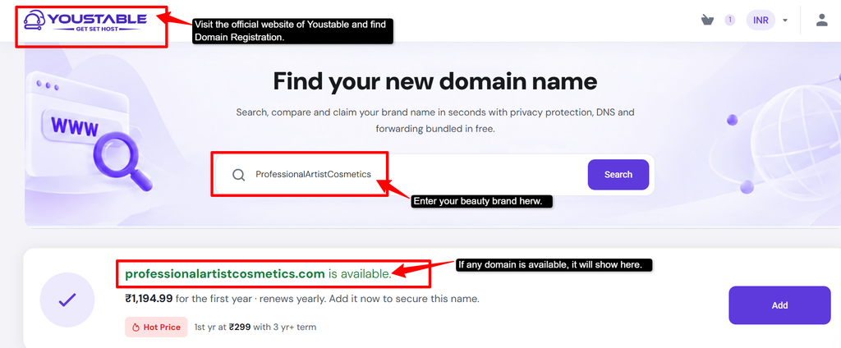Add professionalartistcosmetics.com to cart
The height and width of the screenshot is (348, 841).
(x=779, y=305)
